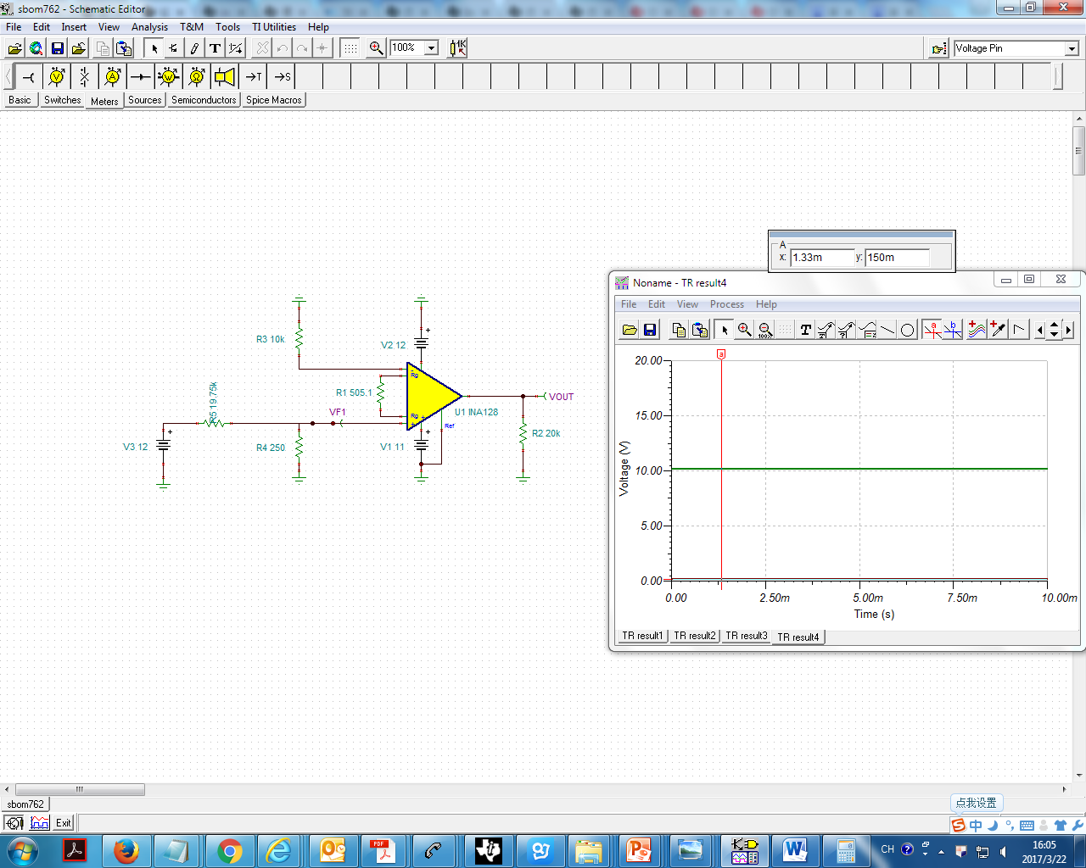Click the horizontal scrollbar thumb of schematic
This screenshot has width=1086, height=868.
coord(80,789)
